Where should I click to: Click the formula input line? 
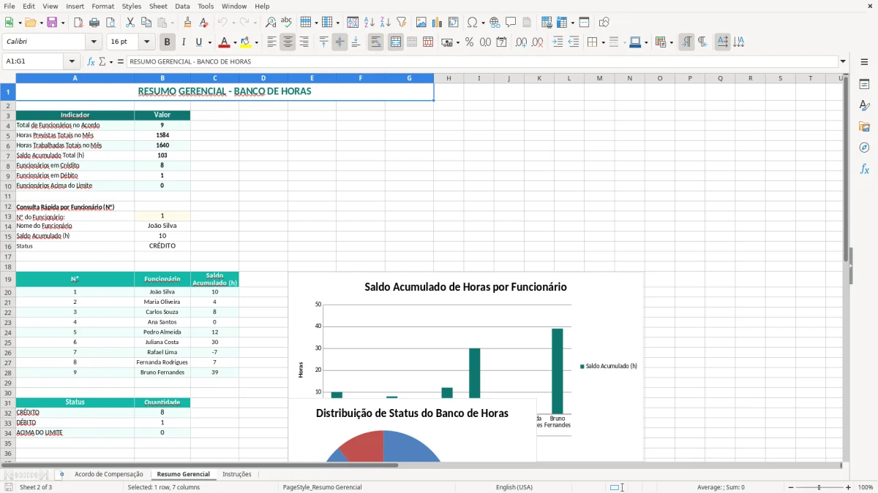tap(481, 62)
